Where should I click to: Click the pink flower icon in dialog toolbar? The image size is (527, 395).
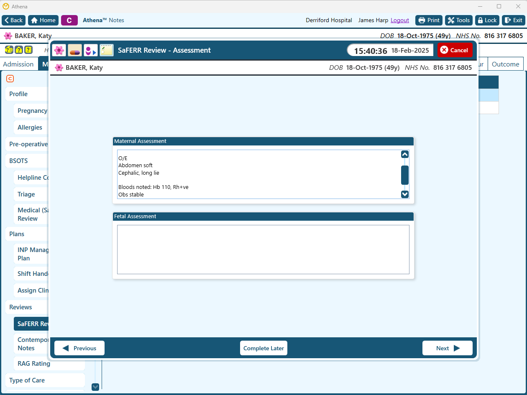point(59,50)
